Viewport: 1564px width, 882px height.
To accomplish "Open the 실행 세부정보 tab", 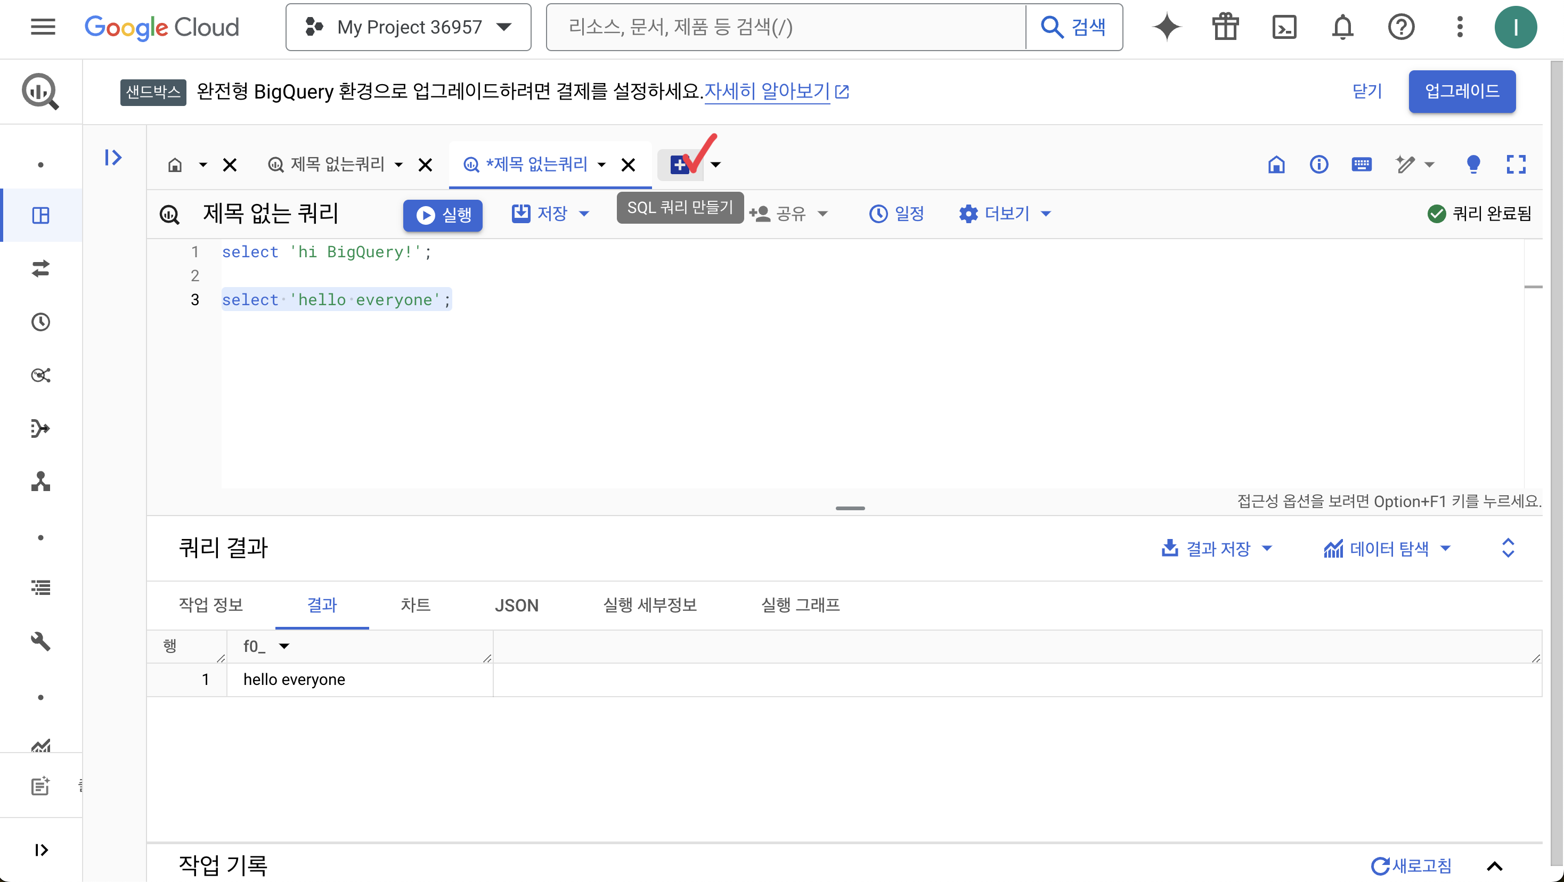I will (650, 605).
